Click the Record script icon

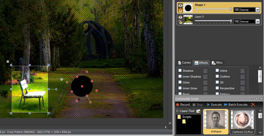tap(178, 105)
